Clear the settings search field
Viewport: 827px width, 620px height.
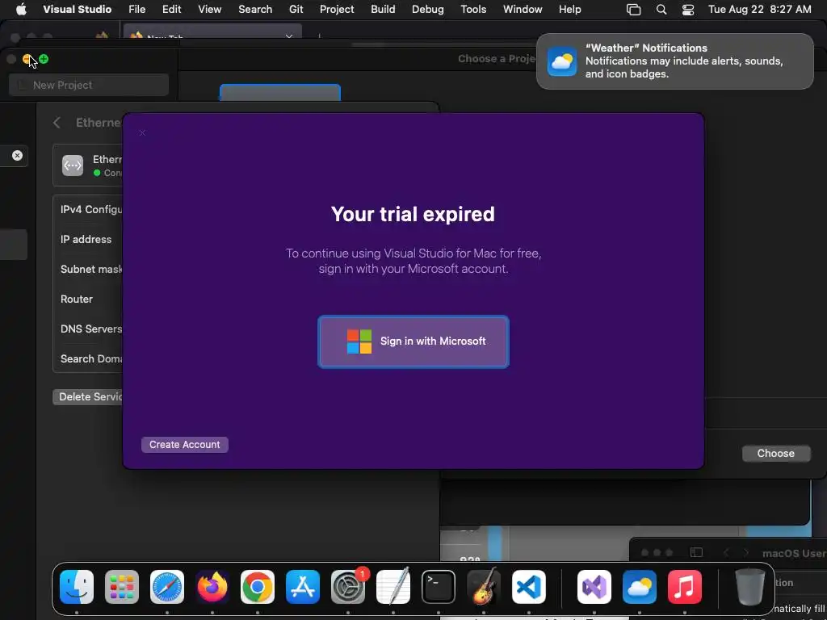[x=18, y=156]
